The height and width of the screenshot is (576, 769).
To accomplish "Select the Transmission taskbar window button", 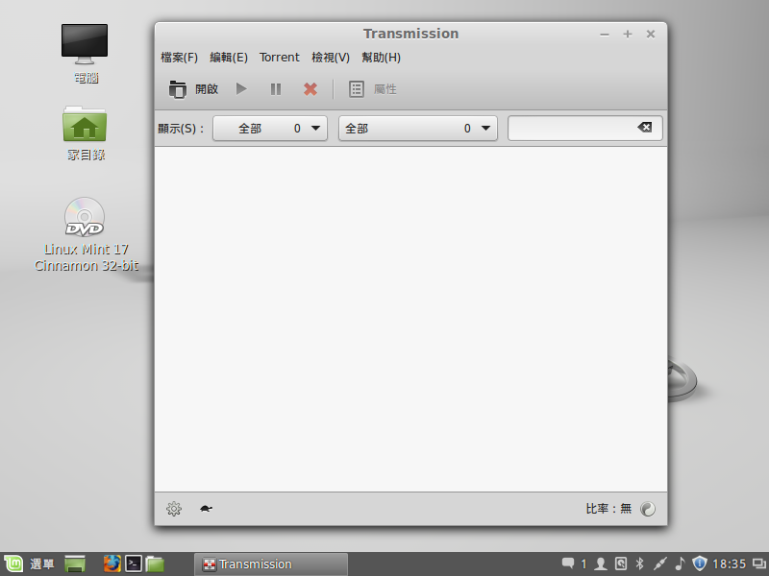I will click(x=269, y=564).
